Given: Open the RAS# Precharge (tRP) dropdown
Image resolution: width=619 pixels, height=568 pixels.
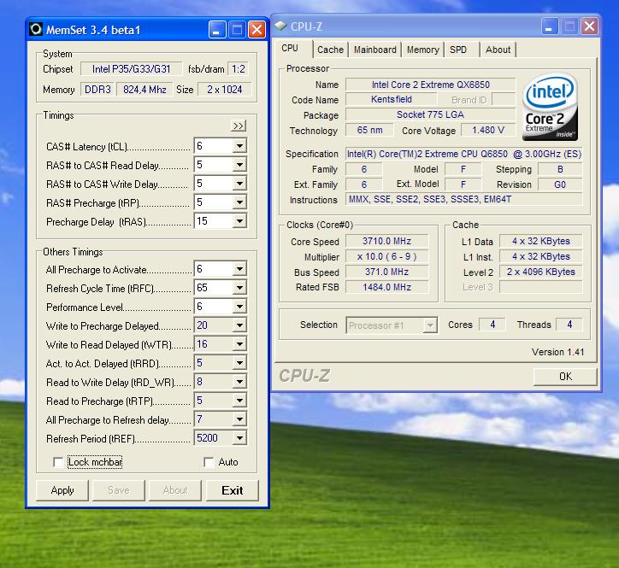Looking at the screenshot, I should click(239, 202).
